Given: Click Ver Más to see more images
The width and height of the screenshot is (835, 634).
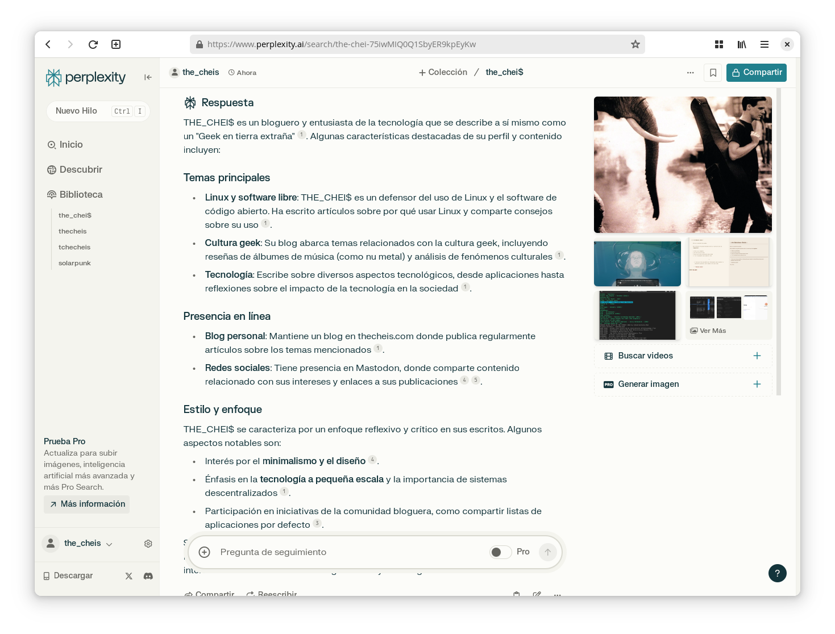Looking at the screenshot, I should [708, 331].
